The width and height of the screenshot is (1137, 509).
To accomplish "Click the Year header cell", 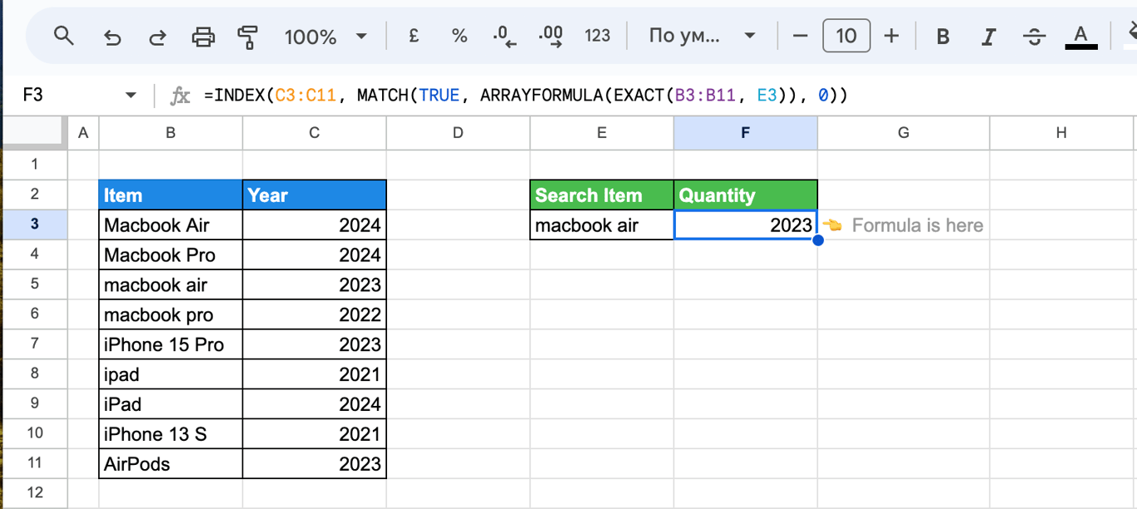I will (x=315, y=195).
